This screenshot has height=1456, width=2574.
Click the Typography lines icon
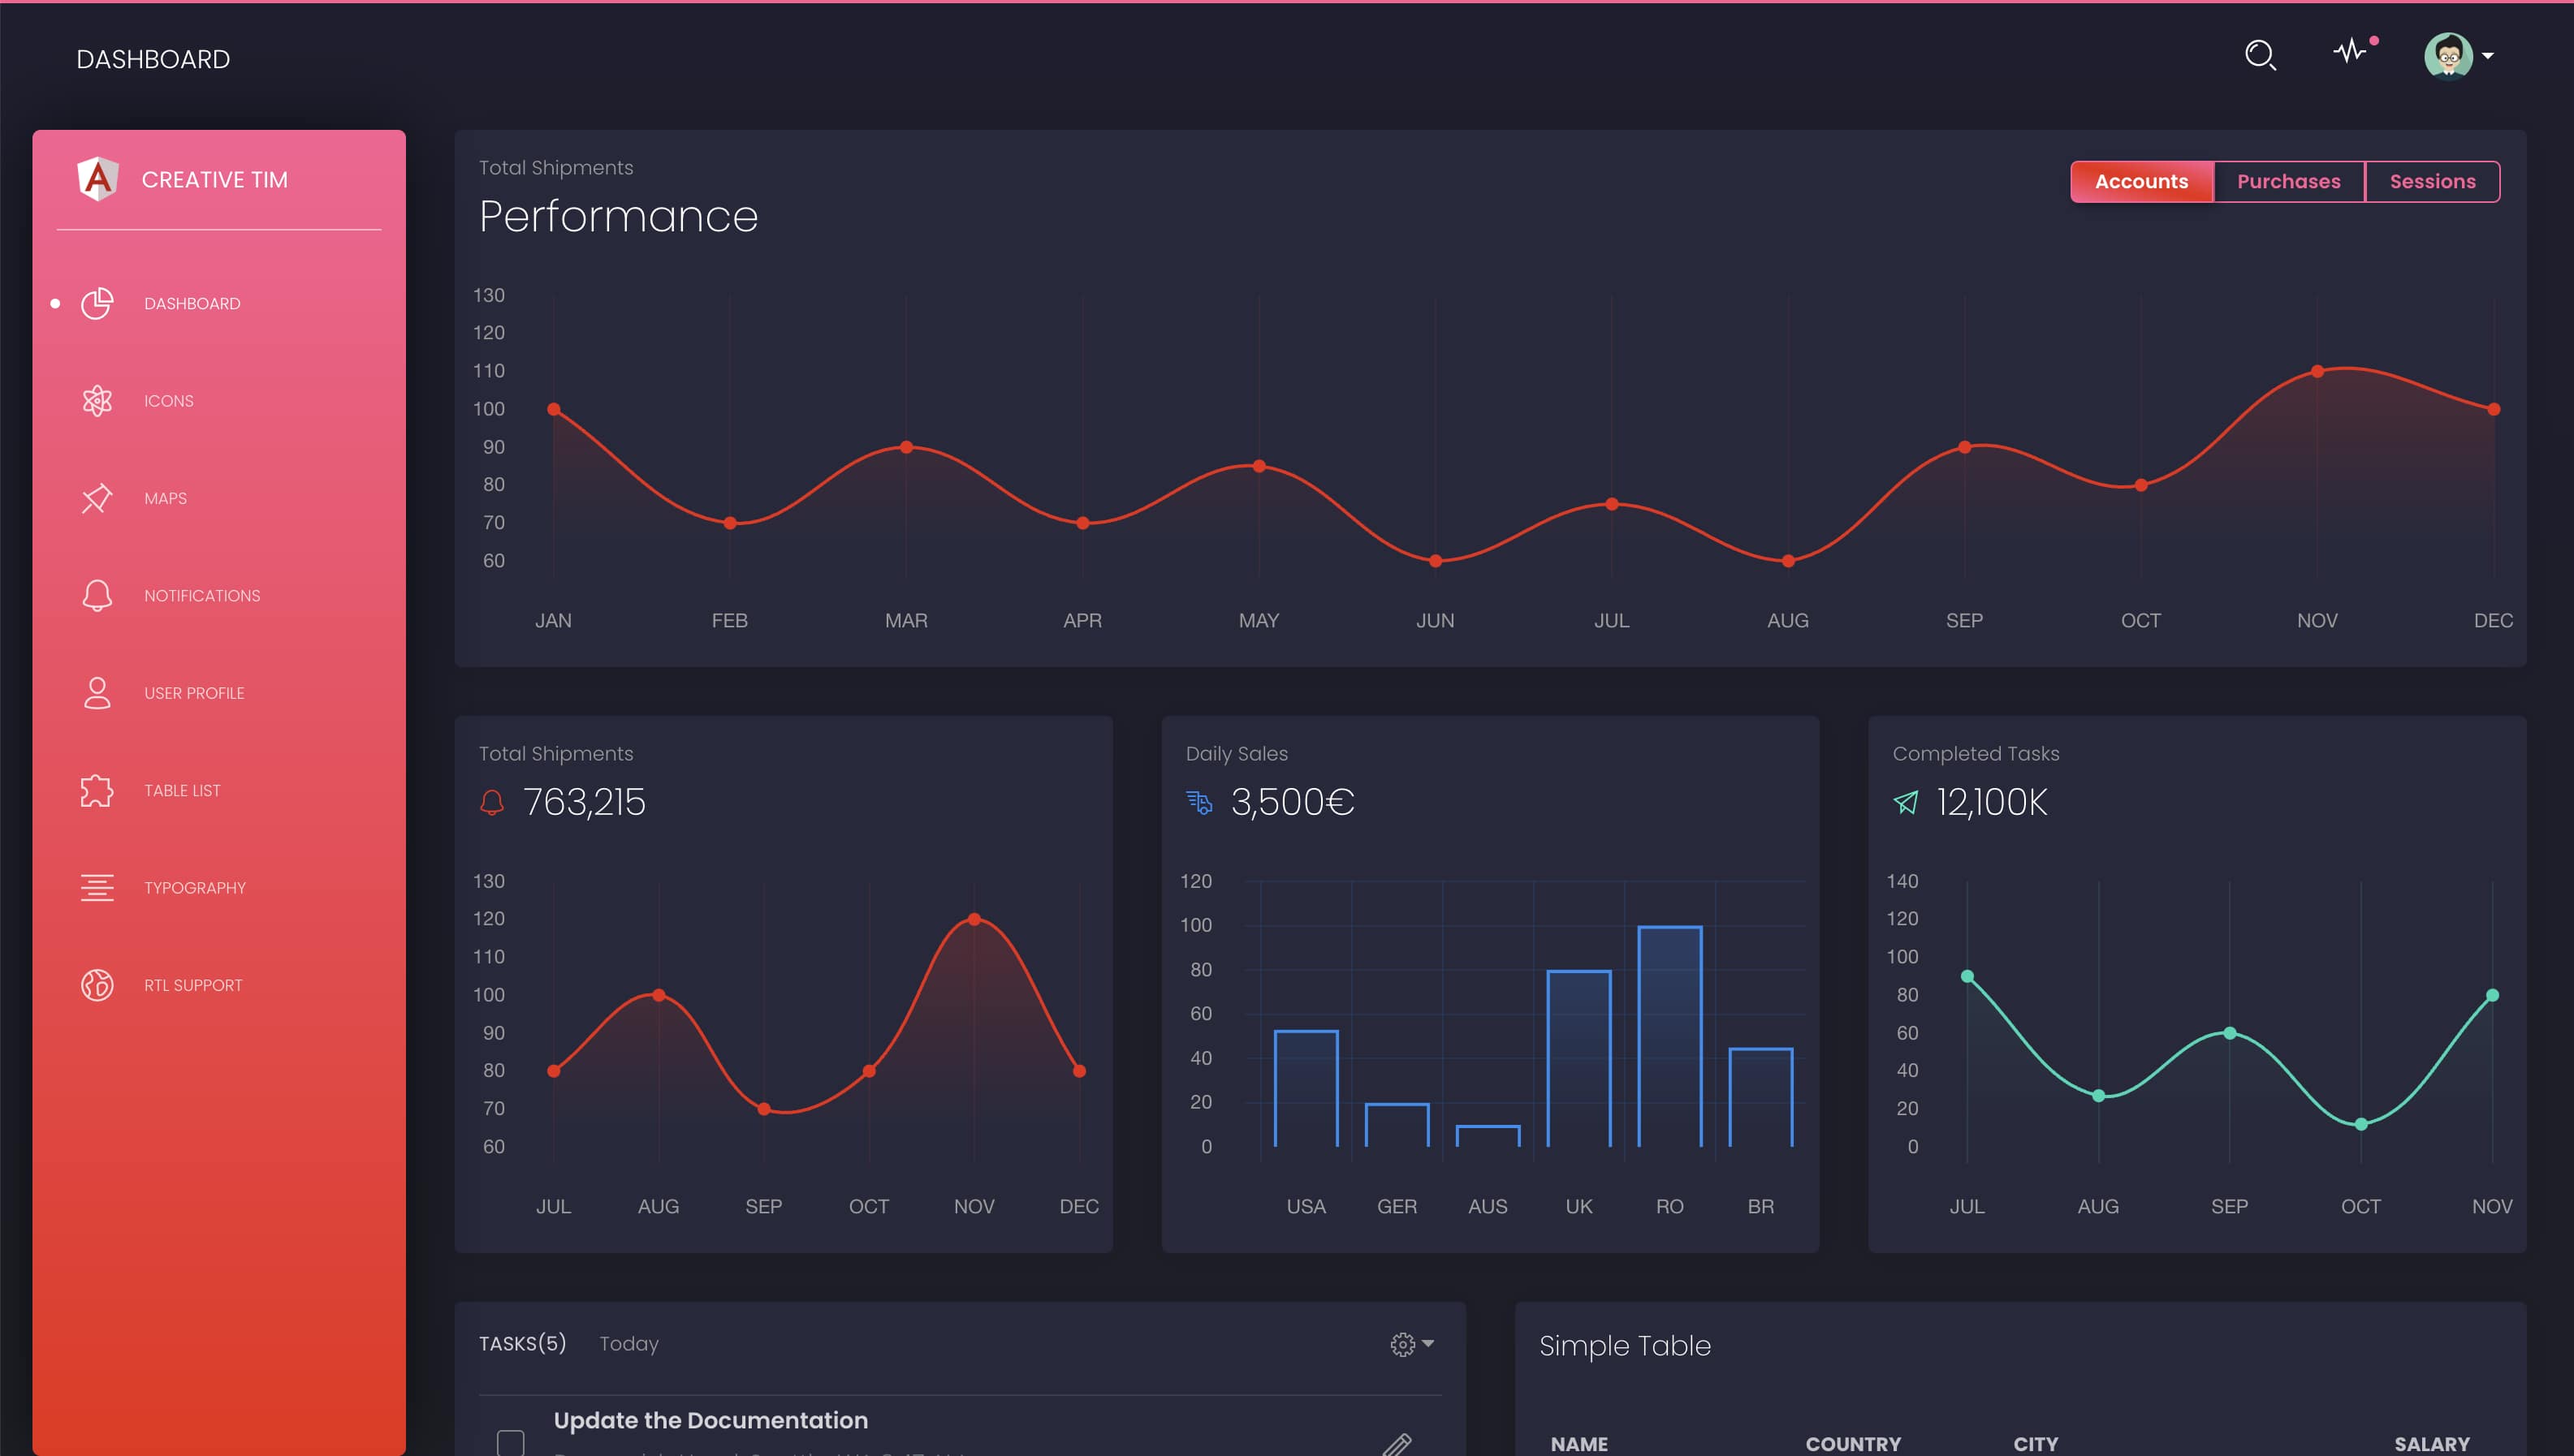97,887
